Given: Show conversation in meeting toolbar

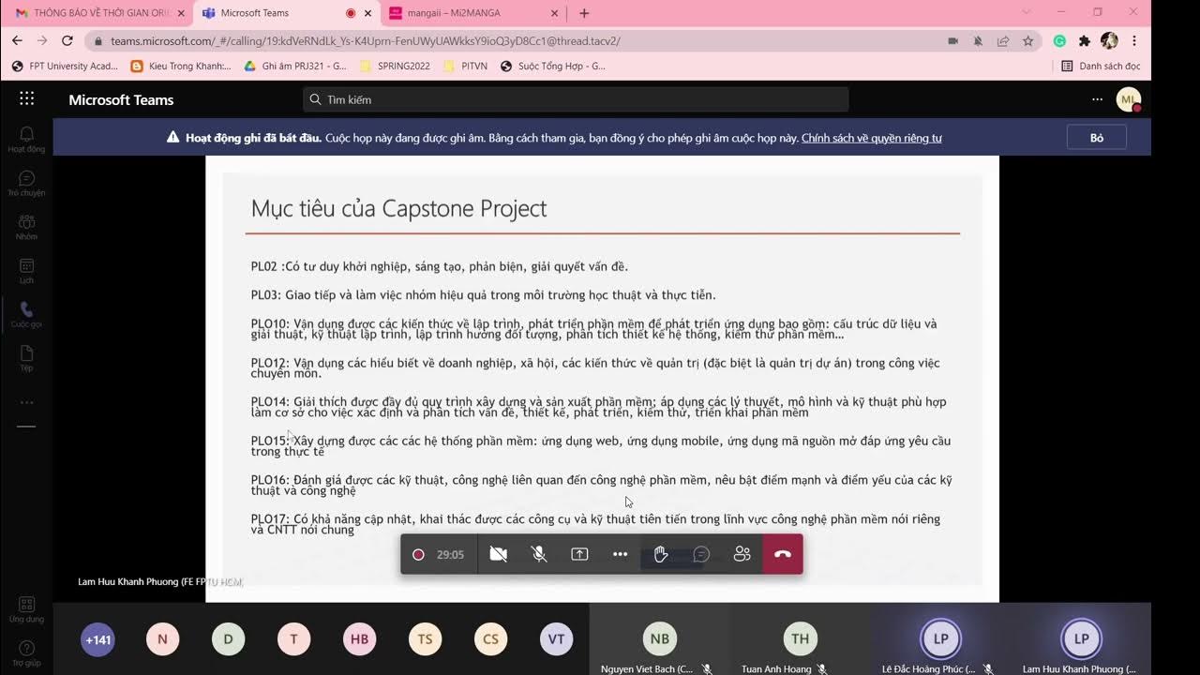Looking at the screenshot, I should coord(701,554).
